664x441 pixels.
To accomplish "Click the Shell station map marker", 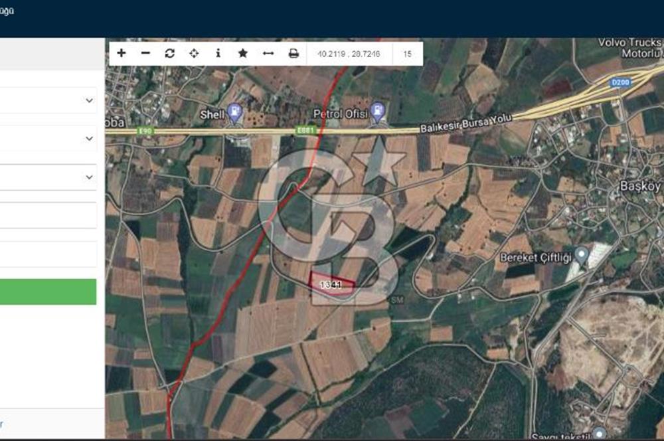I will pyautogui.click(x=234, y=113).
